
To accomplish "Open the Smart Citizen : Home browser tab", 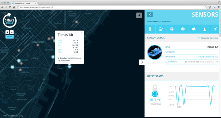I will point(23,3).
